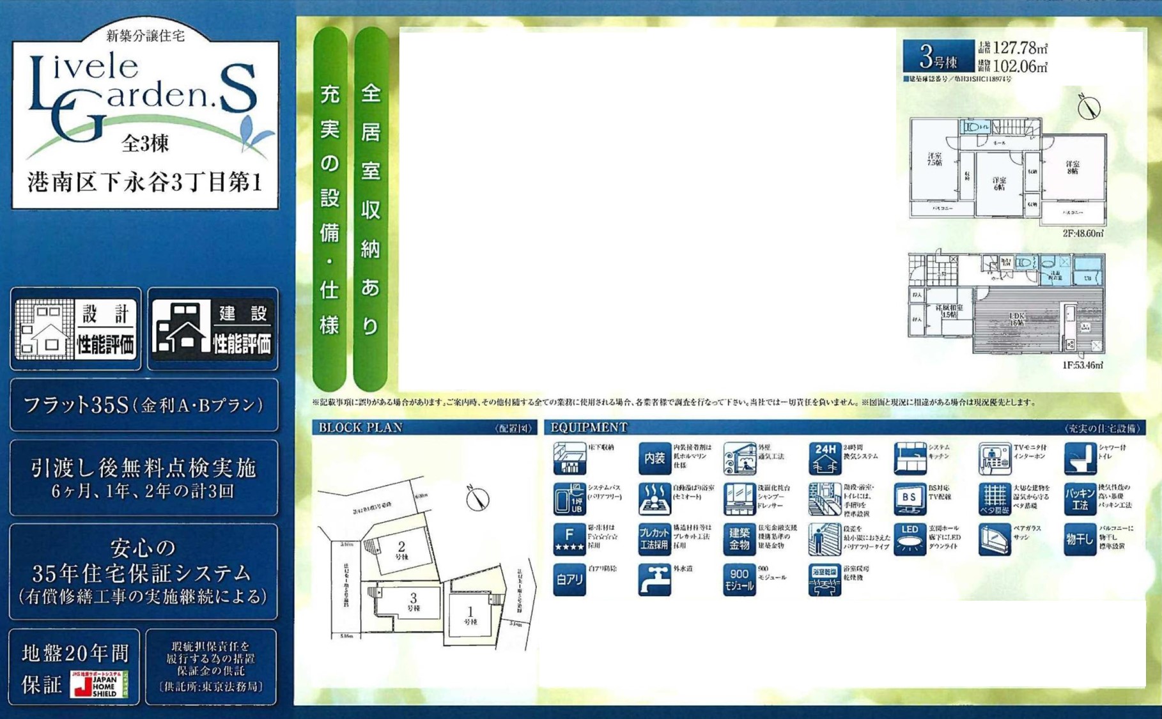Select the 建築金物 icon
The width and height of the screenshot is (1162, 719).
coord(739,539)
